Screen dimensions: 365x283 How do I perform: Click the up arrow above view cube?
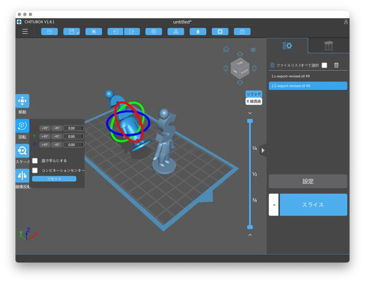pyautogui.click(x=240, y=54)
